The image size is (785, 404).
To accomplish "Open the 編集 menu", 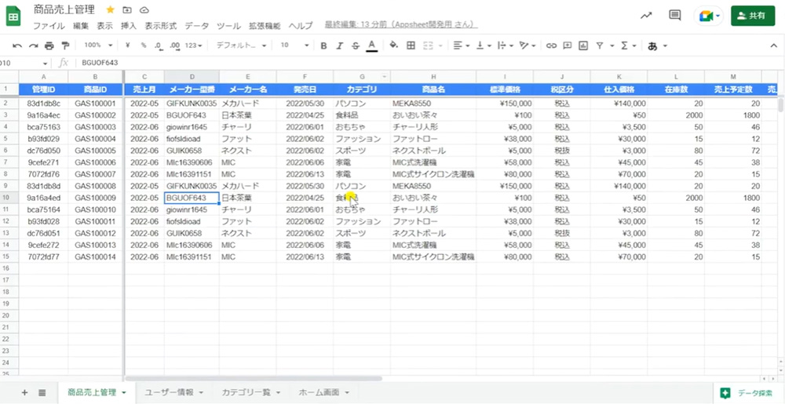I will (81, 26).
